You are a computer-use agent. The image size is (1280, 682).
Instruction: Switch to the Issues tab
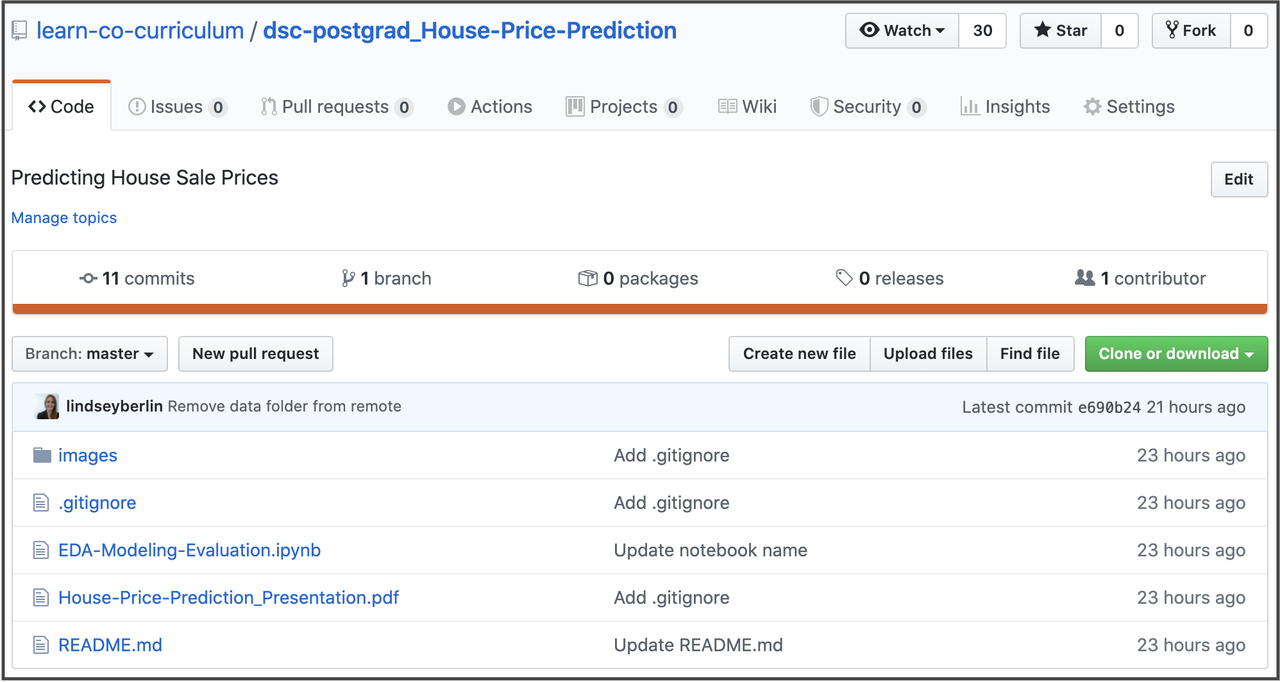pos(178,106)
